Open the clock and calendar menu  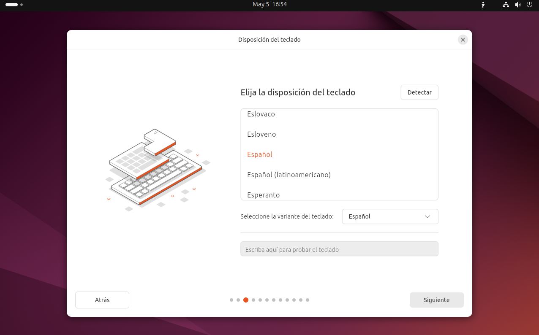[x=269, y=4]
